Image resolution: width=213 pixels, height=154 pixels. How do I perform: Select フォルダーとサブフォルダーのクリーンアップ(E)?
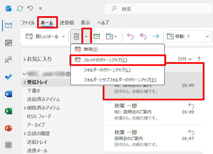[118, 80]
